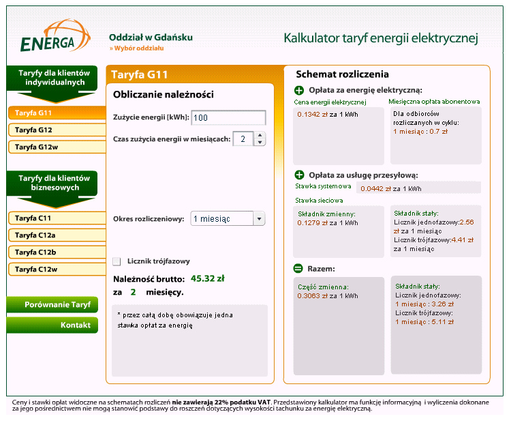Click the Czas zużycia energii months field
The image size is (511, 423).
(243, 138)
